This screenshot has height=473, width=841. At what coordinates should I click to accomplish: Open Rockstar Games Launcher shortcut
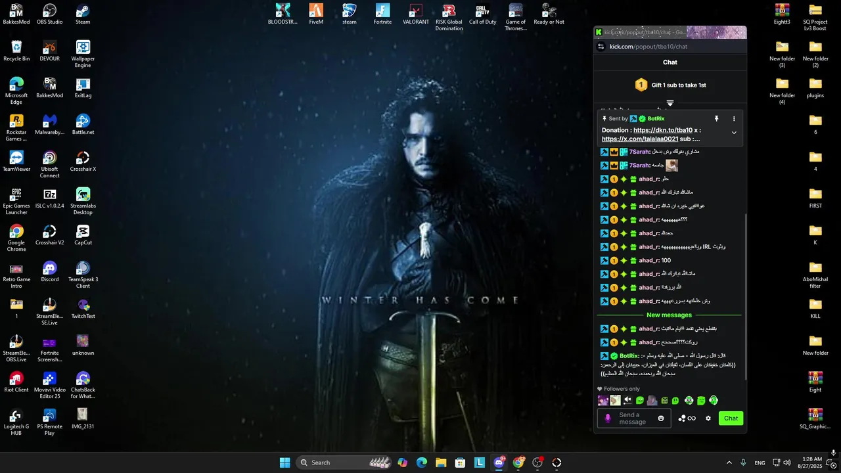tap(16, 127)
